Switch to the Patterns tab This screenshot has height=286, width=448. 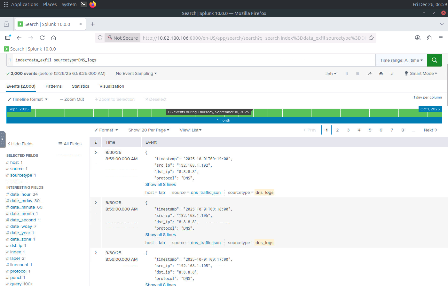(53, 86)
